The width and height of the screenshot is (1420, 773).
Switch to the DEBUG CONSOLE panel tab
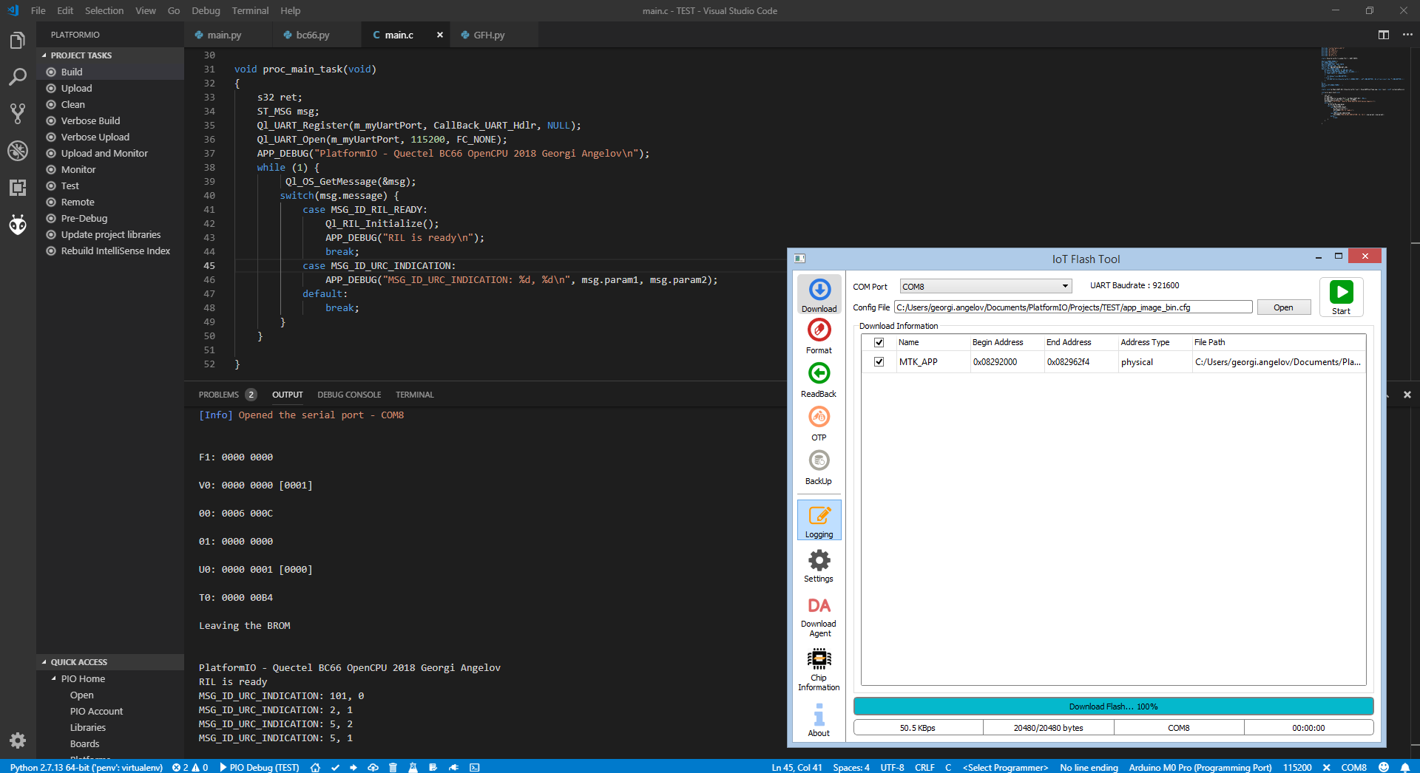[x=349, y=395]
